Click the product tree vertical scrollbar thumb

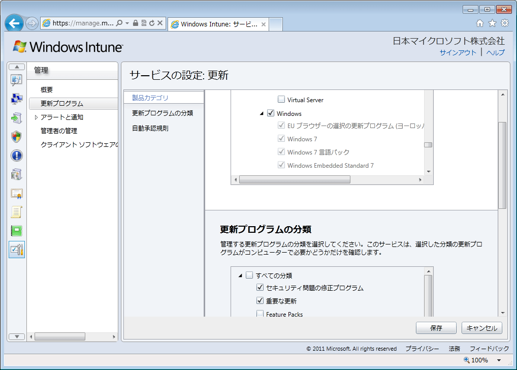(x=428, y=145)
